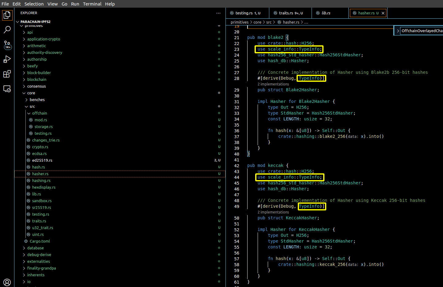This screenshot has height=287, width=443.
Task: Open the Run and Debug view
Action: tap(7, 59)
